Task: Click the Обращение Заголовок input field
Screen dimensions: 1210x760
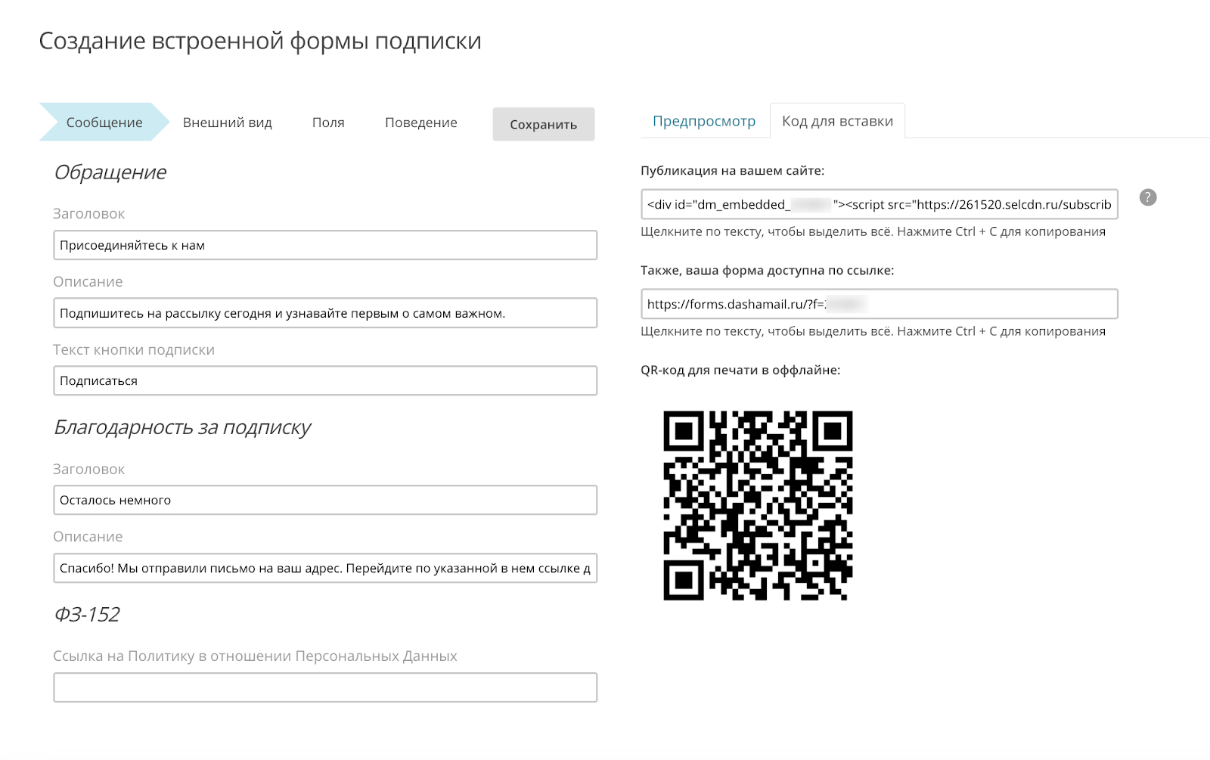Action: point(325,245)
